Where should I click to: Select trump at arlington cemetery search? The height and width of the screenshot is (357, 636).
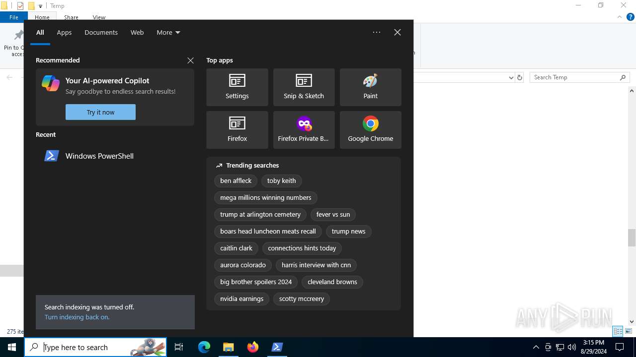coord(260,215)
